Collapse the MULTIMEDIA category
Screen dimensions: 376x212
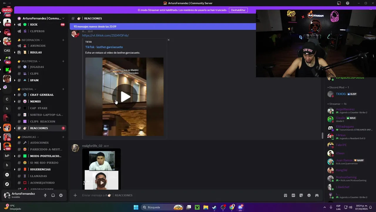29,61
